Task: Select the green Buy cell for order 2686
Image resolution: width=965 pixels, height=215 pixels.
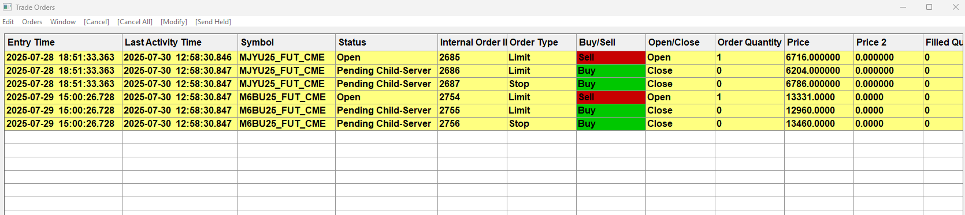Action: pyautogui.click(x=611, y=71)
